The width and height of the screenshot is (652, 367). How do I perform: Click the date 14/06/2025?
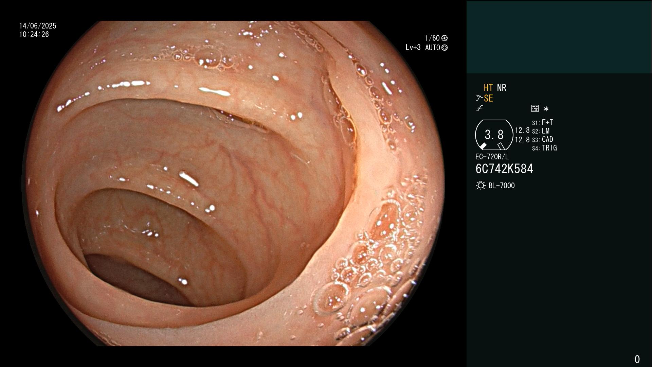coord(38,26)
